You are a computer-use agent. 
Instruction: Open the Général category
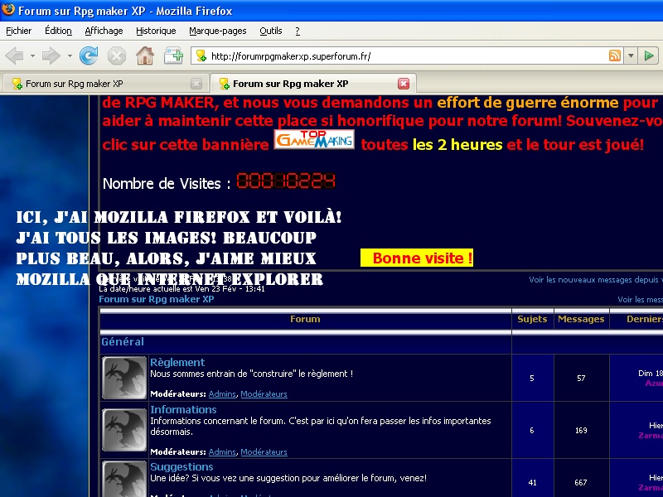coord(123,342)
